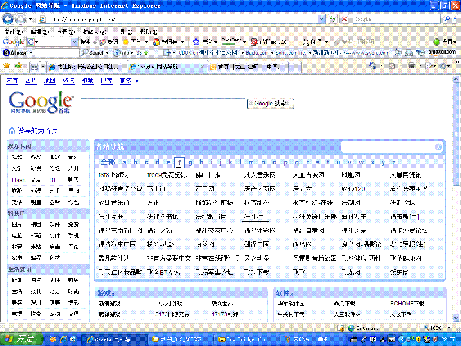Expand the 更多 dropdown in the Google navigation links
This screenshot has height=346, width=461.
coord(137,81)
